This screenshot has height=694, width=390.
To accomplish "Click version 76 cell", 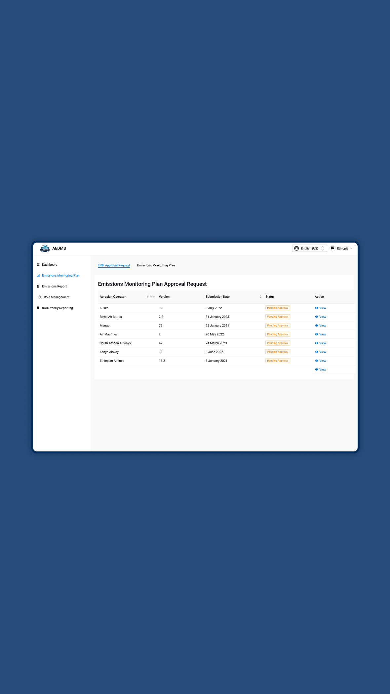I will (x=161, y=326).
